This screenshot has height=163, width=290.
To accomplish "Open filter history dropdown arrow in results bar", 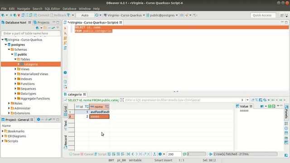I will click(x=247, y=100).
